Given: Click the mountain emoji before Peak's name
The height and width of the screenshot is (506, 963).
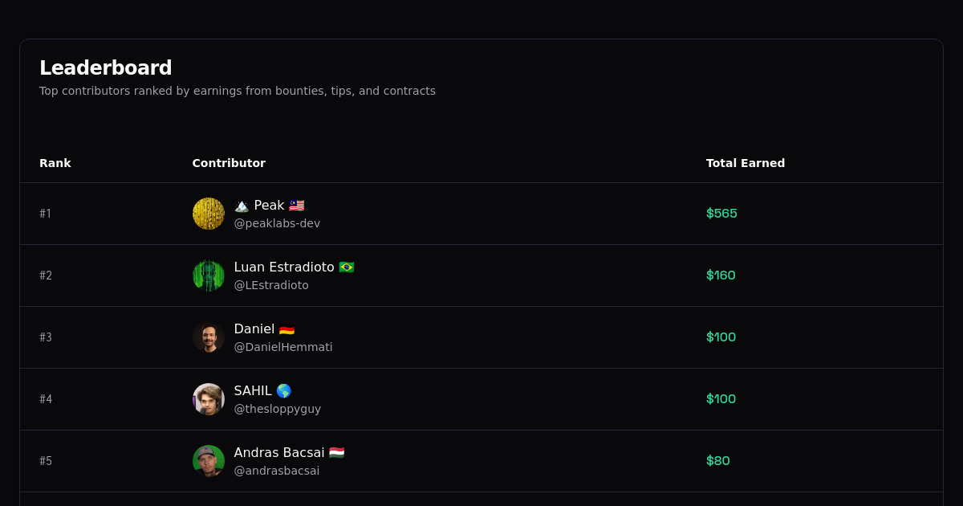Looking at the screenshot, I should (x=241, y=205).
